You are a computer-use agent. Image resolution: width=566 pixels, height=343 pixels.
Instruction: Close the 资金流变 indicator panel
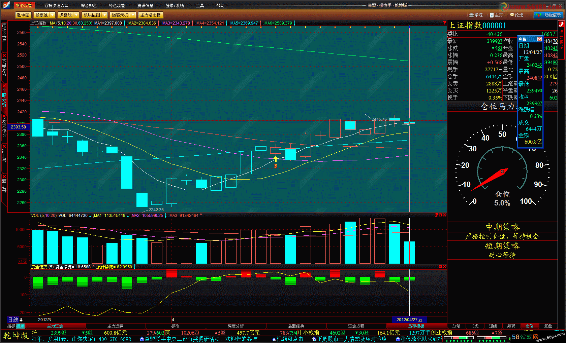coord(444,266)
